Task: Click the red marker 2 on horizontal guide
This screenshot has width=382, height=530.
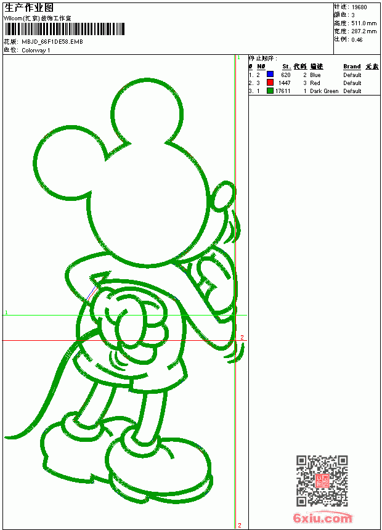Action: (242, 337)
